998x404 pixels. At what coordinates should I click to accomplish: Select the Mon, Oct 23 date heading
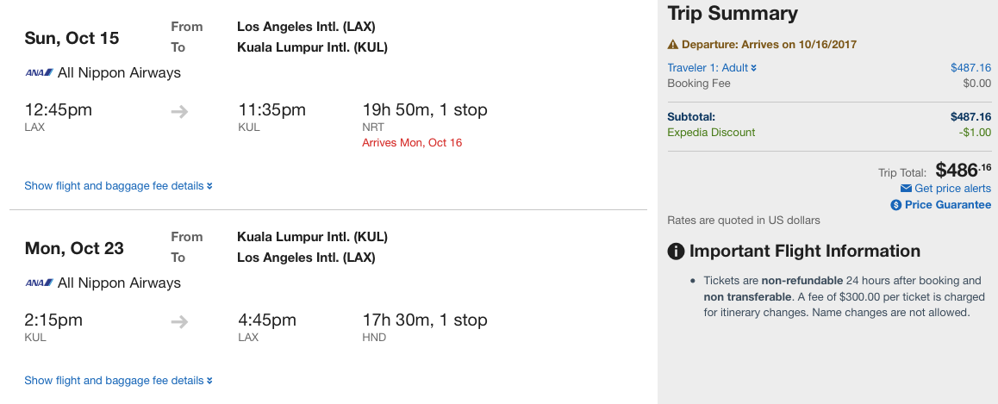click(x=74, y=249)
